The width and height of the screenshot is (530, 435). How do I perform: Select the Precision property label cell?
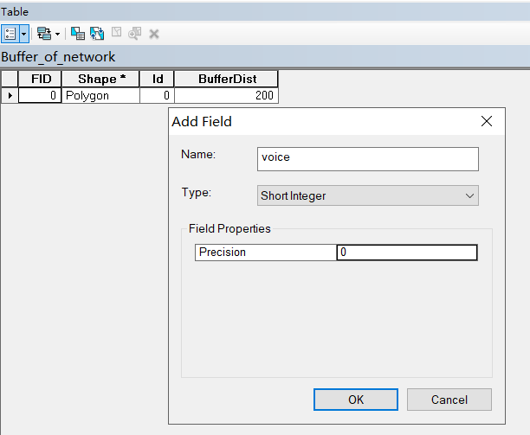[x=266, y=253]
